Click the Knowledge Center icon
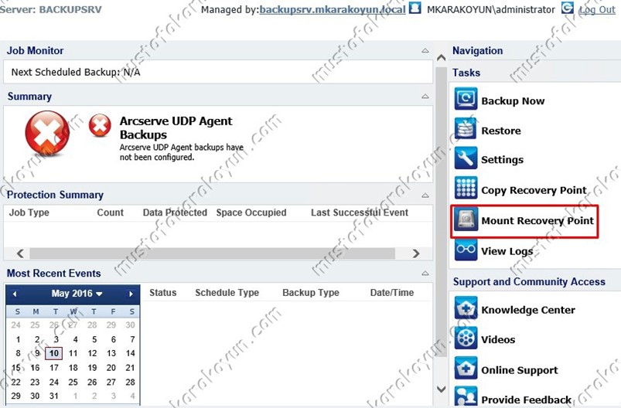 click(466, 308)
